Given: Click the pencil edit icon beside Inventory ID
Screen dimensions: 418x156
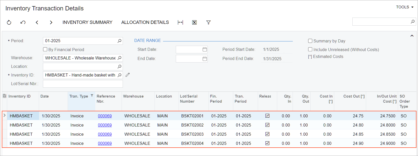Looking at the screenshot, I should point(128,75).
